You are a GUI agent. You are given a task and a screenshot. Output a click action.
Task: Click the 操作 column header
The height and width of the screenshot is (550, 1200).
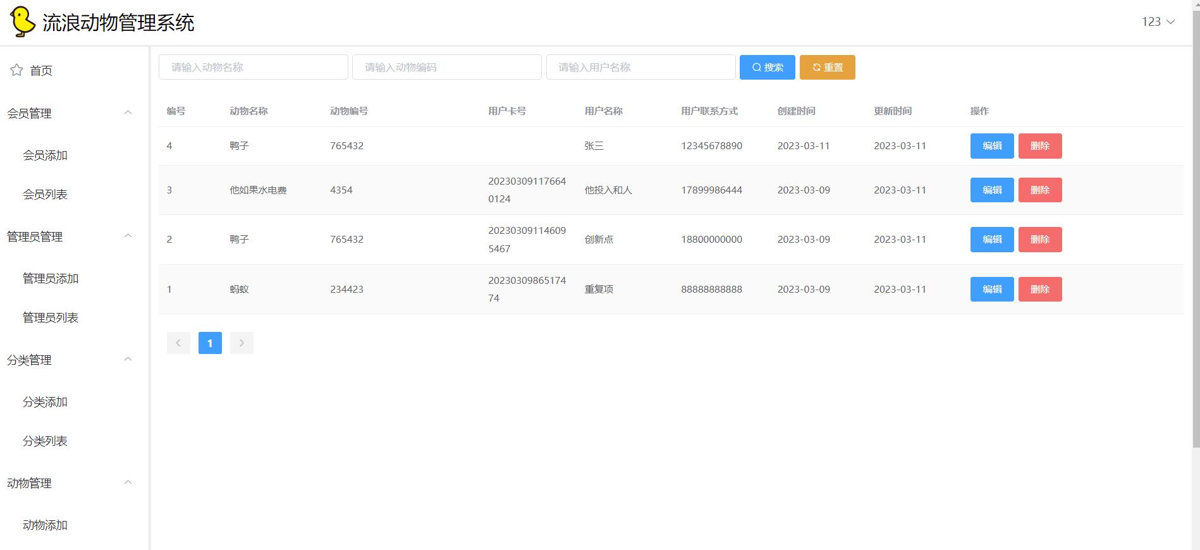(979, 111)
